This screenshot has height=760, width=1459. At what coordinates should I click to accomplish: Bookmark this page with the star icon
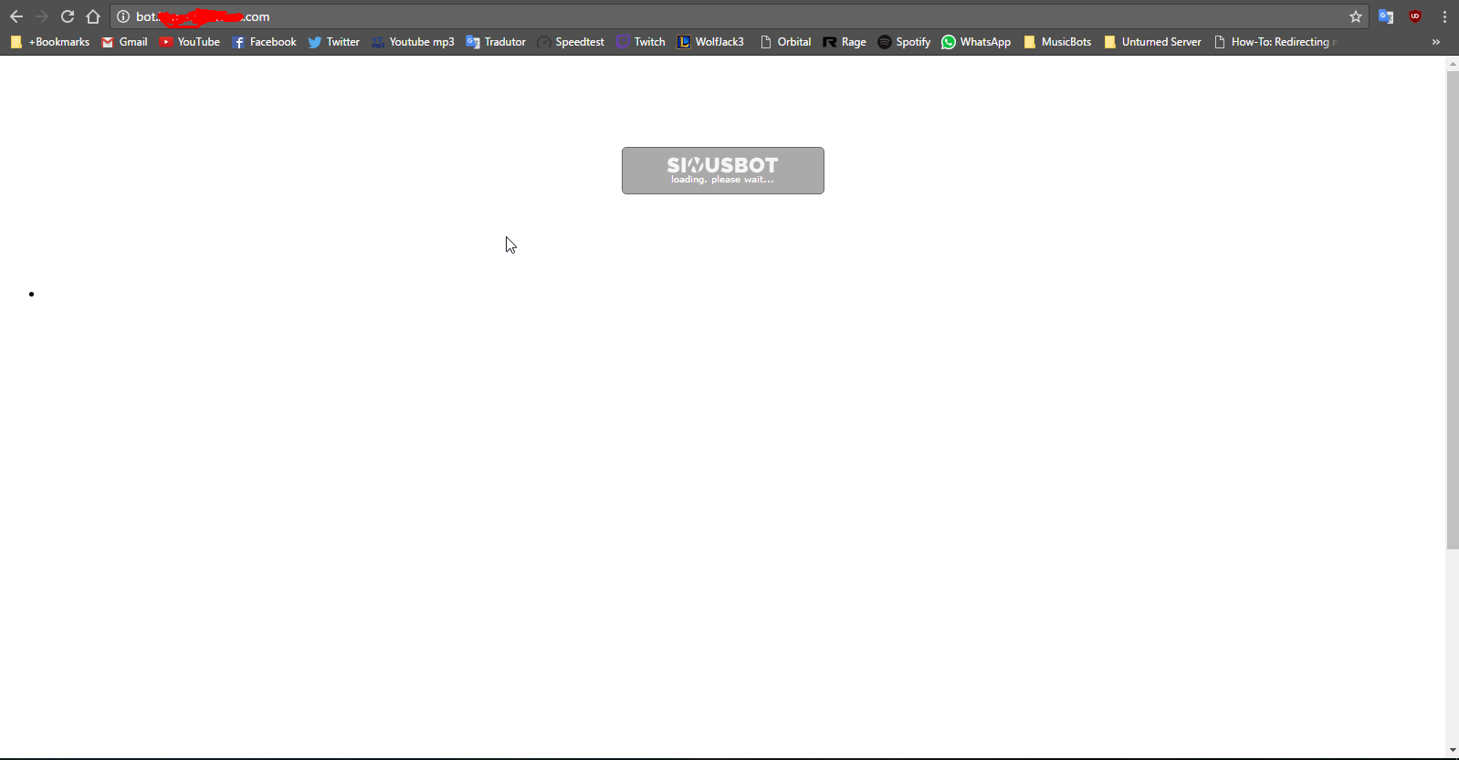[1356, 16]
